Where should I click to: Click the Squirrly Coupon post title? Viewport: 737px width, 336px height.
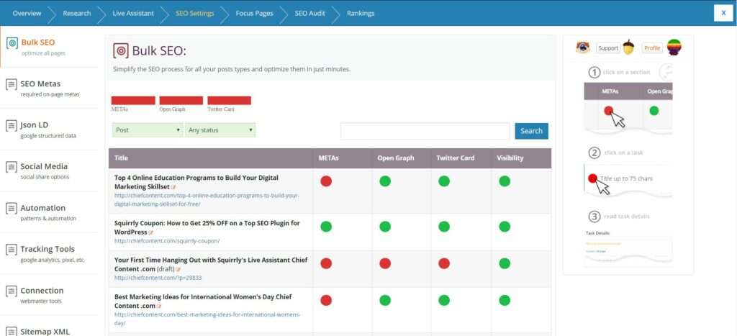coord(207,227)
